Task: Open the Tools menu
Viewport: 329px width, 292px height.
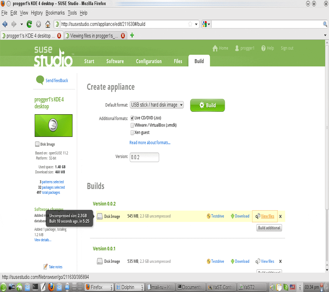Action: tap(72, 13)
